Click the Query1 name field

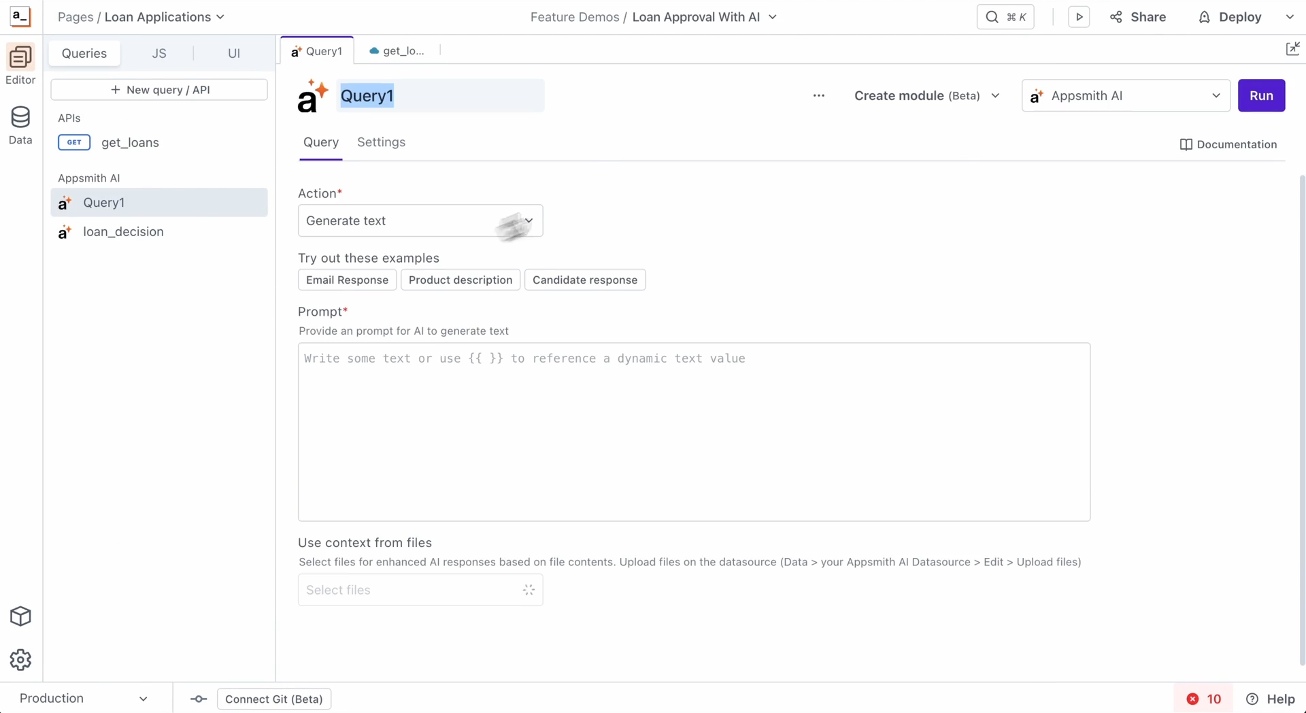pos(440,96)
